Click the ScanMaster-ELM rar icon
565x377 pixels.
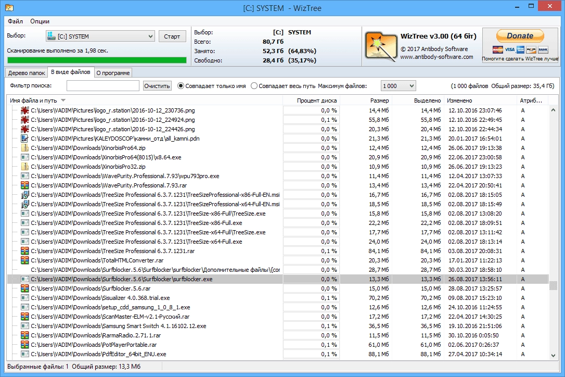25,317
